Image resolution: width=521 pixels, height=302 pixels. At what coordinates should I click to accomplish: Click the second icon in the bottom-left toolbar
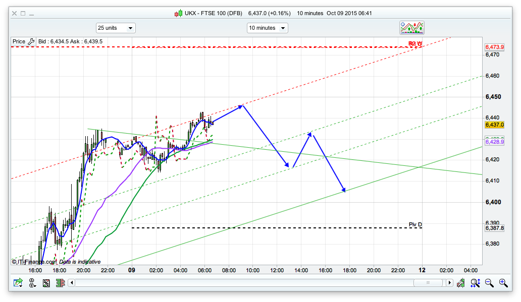click(33, 283)
